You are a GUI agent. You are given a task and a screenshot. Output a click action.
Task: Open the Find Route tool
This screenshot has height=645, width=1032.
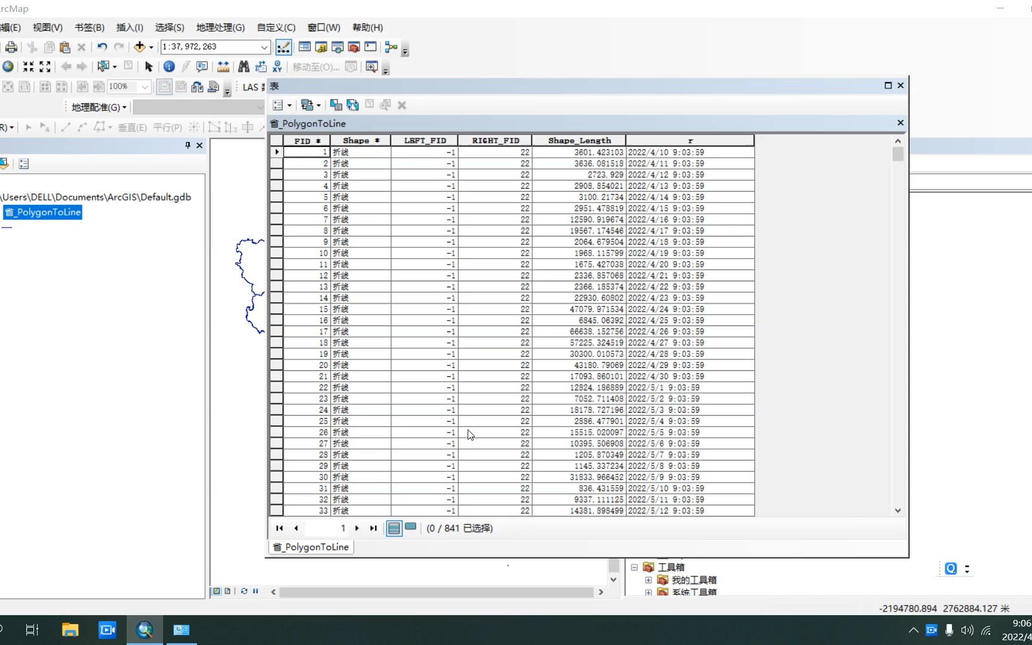click(x=260, y=67)
